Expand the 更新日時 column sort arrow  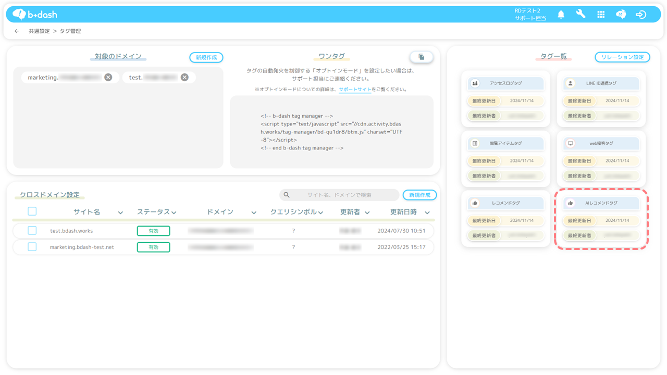pyautogui.click(x=427, y=213)
